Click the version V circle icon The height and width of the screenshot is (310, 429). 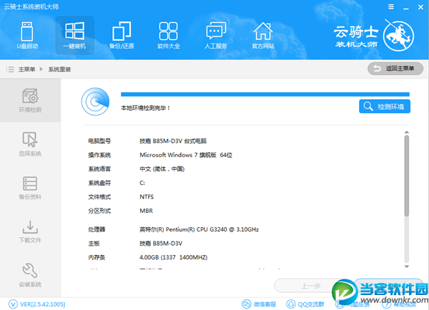(13, 304)
